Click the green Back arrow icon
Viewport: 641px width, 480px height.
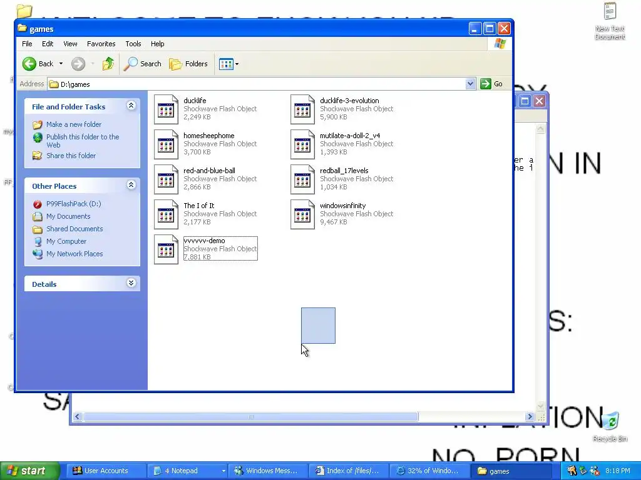[x=29, y=64]
